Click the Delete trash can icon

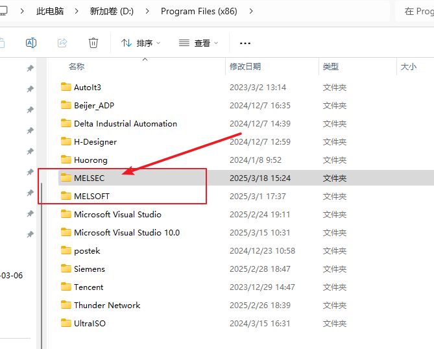pyautogui.click(x=93, y=43)
